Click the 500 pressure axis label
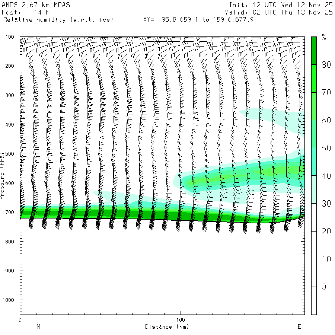 10,154
